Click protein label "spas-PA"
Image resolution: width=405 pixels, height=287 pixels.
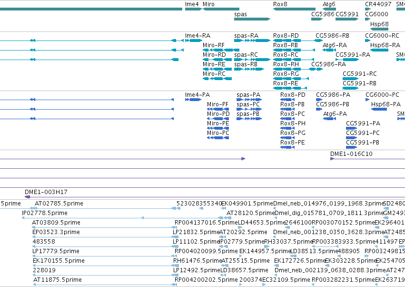248,95
